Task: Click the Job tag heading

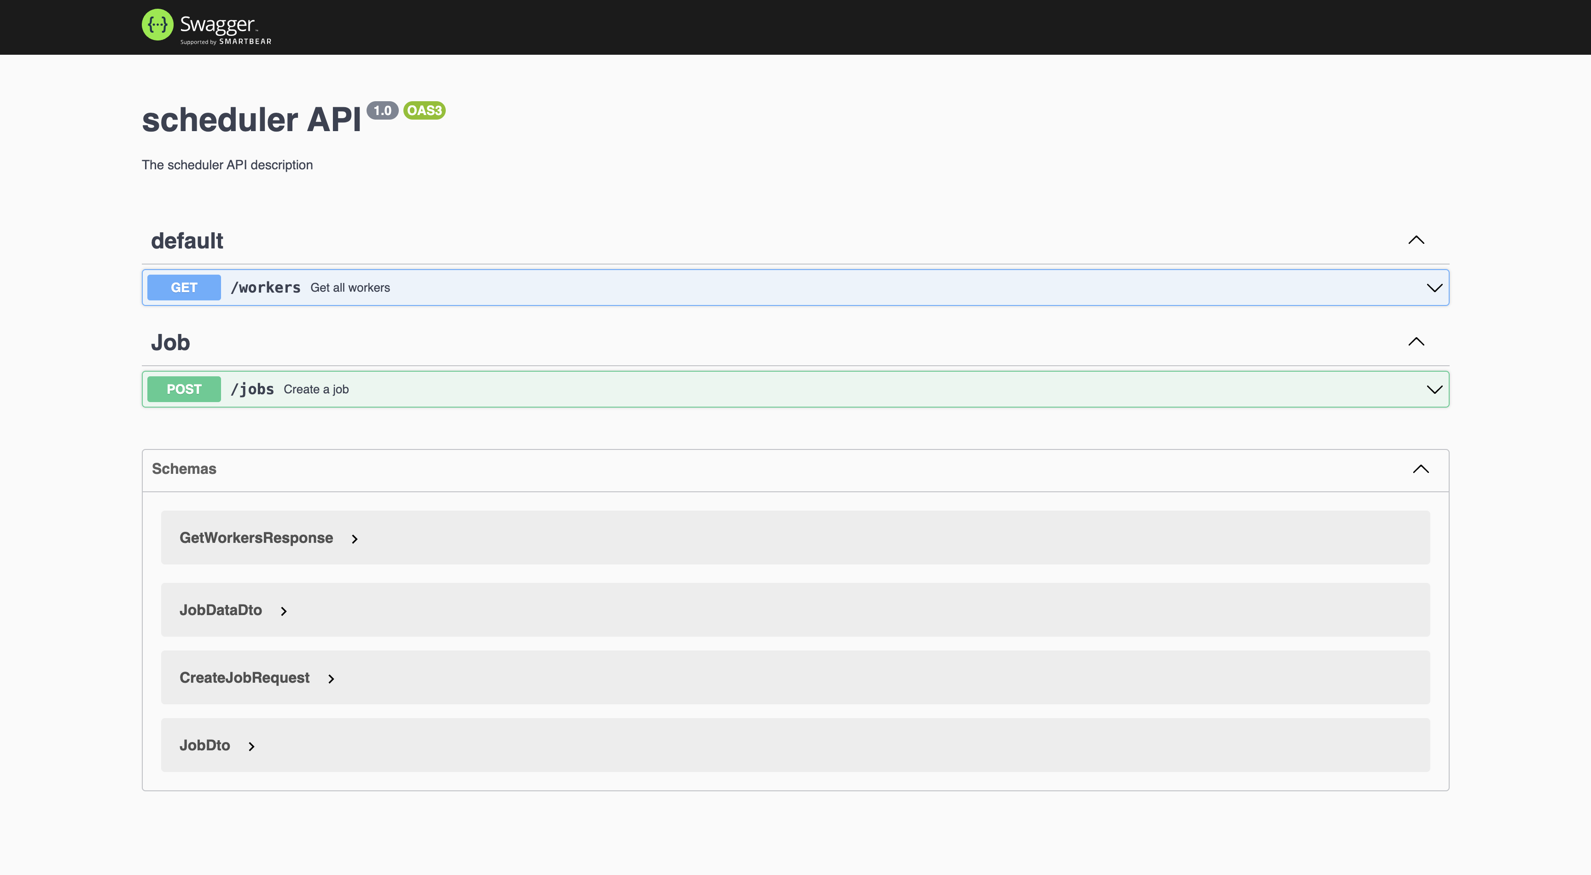Action: [x=170, y=342]
